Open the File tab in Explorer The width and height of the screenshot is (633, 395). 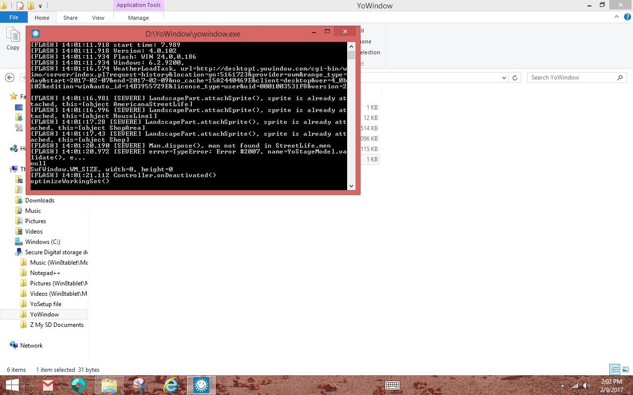[x=14, y=17]
